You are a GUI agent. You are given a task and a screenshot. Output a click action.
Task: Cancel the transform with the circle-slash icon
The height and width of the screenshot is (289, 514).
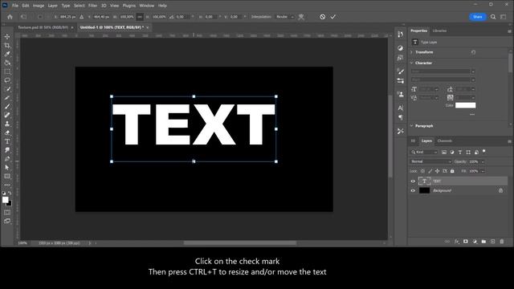tap(323, 17)
